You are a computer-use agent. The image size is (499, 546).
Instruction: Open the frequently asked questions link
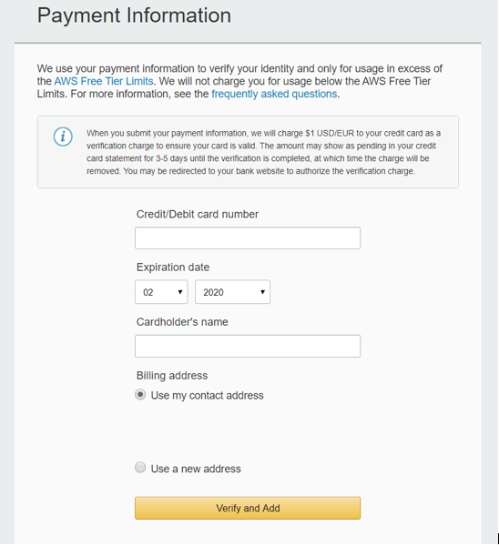click(274, 94)
